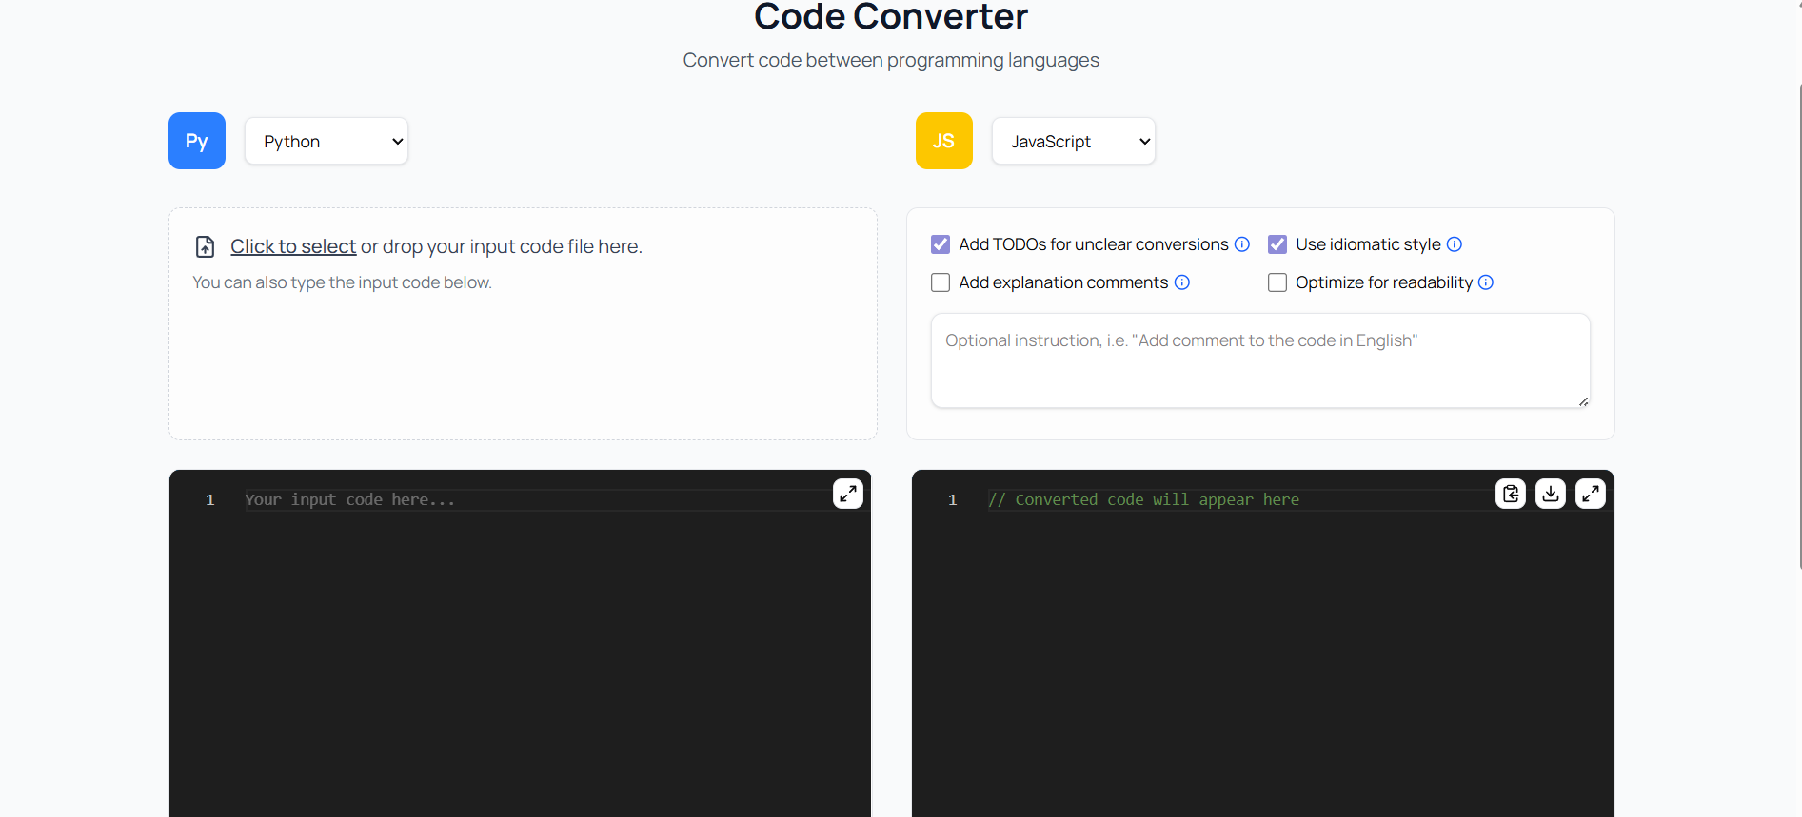1802x817 pixels.
Task: Copy the converted code to clipboard
Action: tap(1510, 494)
